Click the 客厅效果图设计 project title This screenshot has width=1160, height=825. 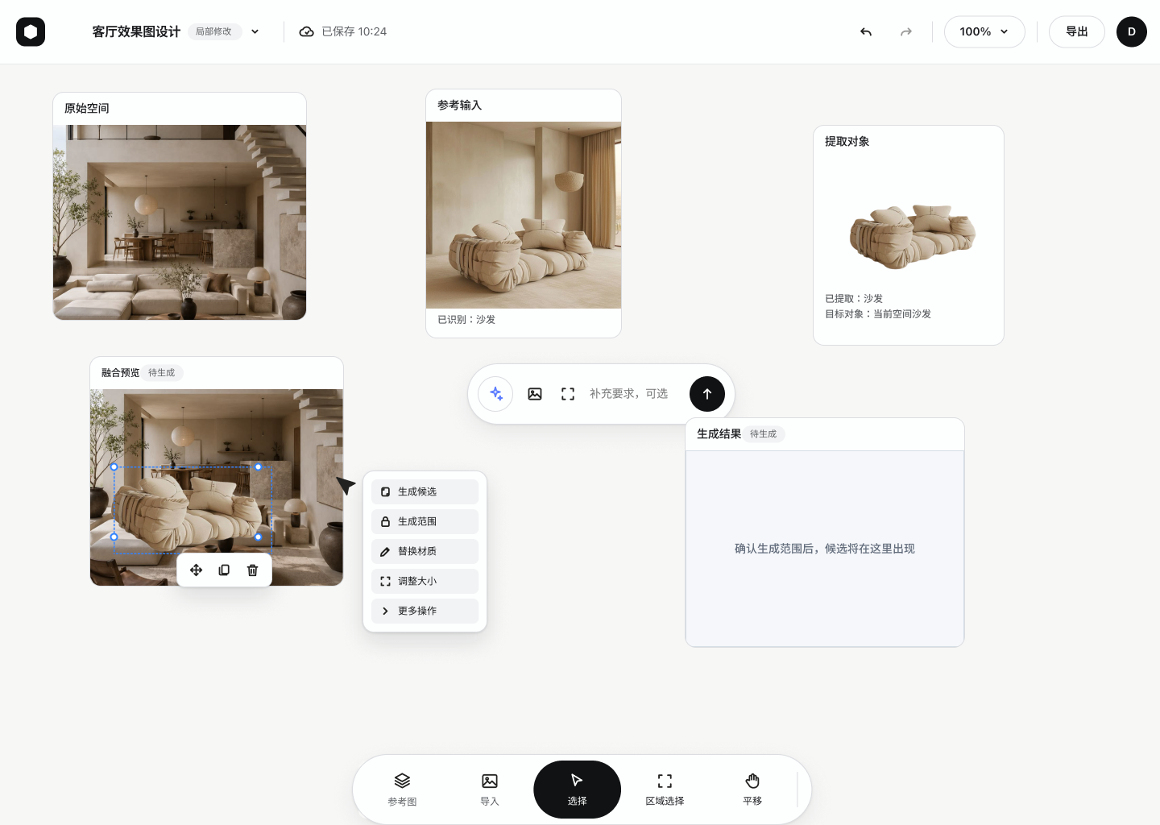click(136, 31)
